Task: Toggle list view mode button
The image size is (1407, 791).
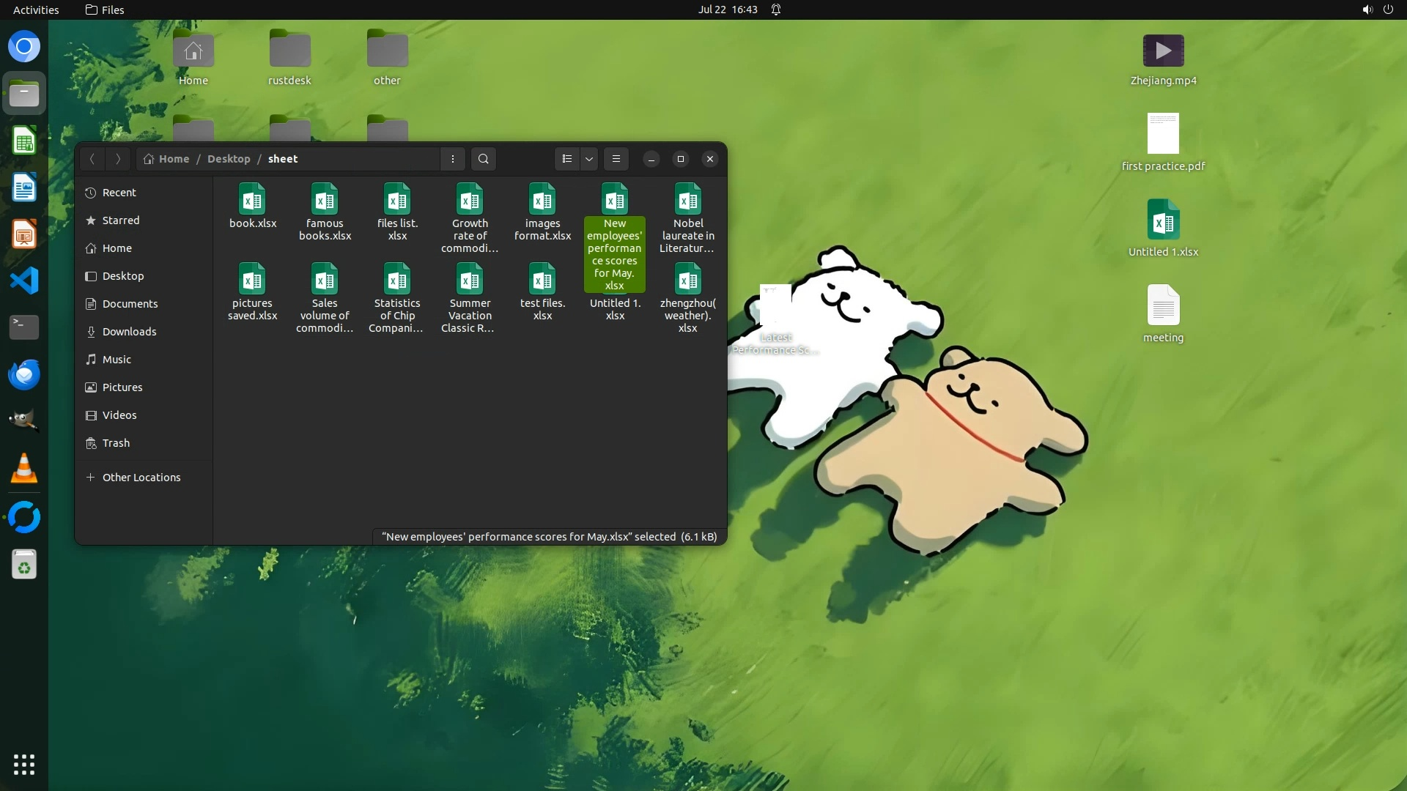Action: tap(566, 159)
